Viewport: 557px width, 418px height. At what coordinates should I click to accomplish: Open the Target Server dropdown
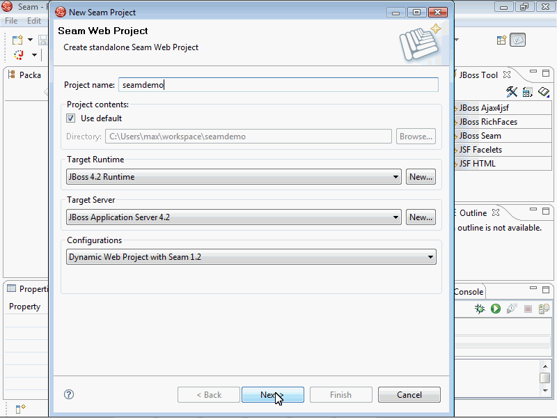coord(234,217)
